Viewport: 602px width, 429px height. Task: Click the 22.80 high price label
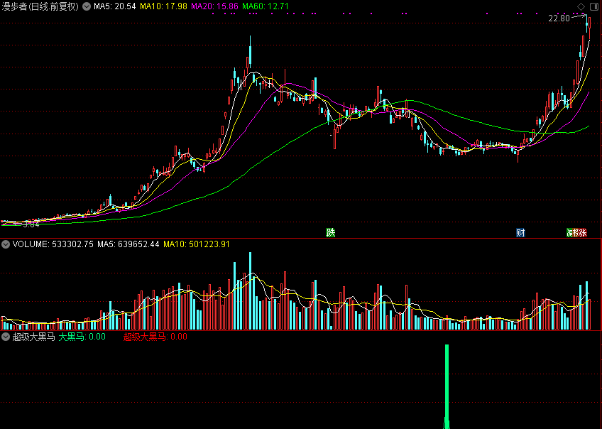pos(559,18)
